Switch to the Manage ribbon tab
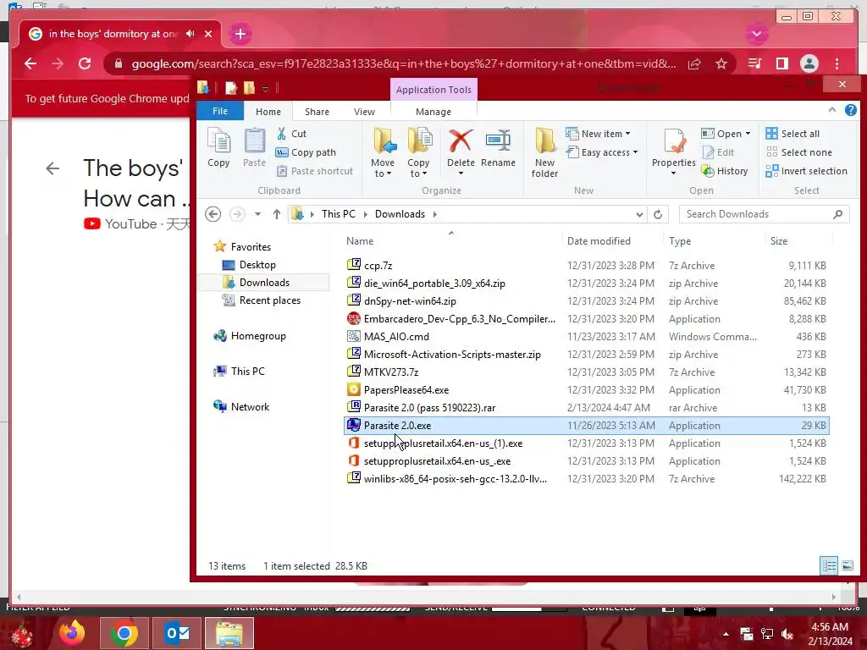The image size is (867, 650). click(x=433, y=112)
